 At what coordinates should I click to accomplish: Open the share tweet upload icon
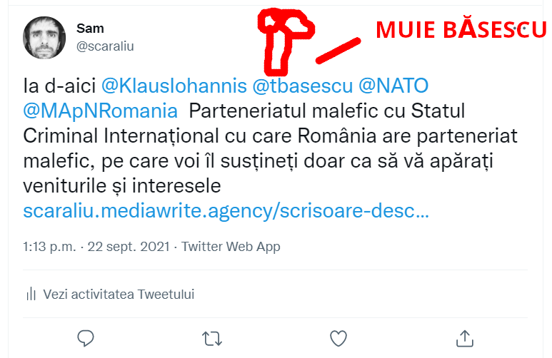(x=465, y=338)
